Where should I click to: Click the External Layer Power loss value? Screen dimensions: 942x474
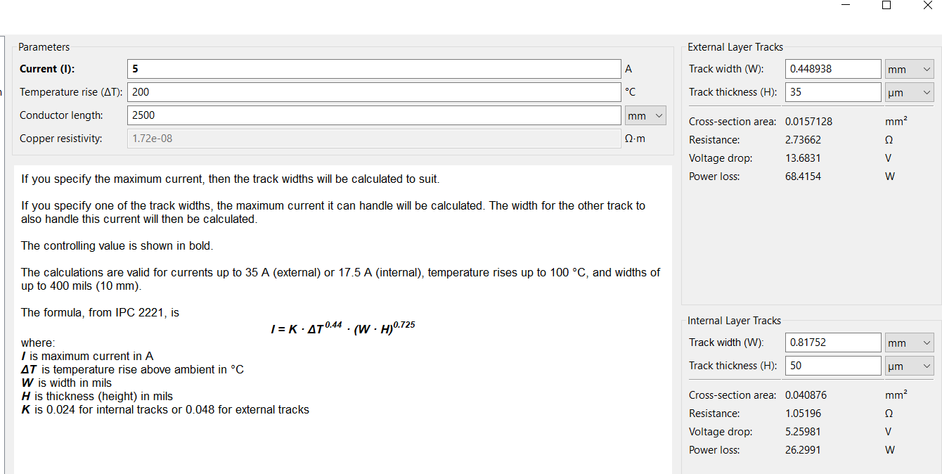tap(803, 177)
